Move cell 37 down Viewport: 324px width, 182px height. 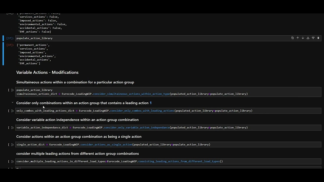point(303,38)
